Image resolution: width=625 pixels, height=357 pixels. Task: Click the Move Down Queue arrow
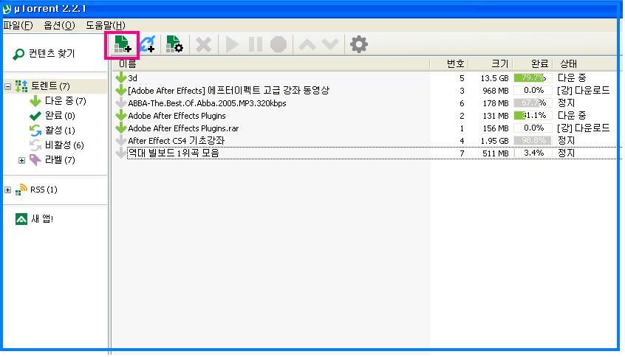(x=330, y=44)
